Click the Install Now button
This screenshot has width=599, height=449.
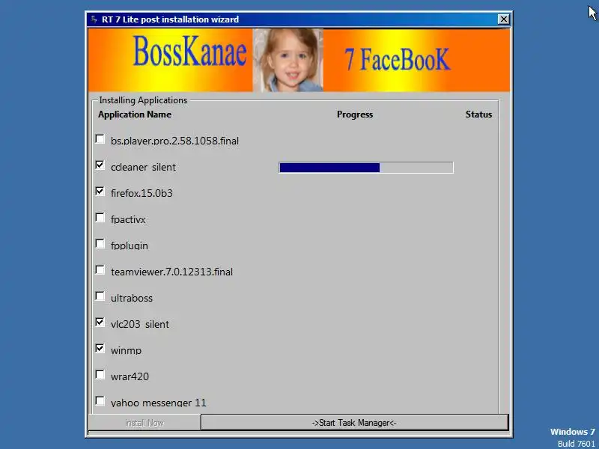click(x=145, y=423)
